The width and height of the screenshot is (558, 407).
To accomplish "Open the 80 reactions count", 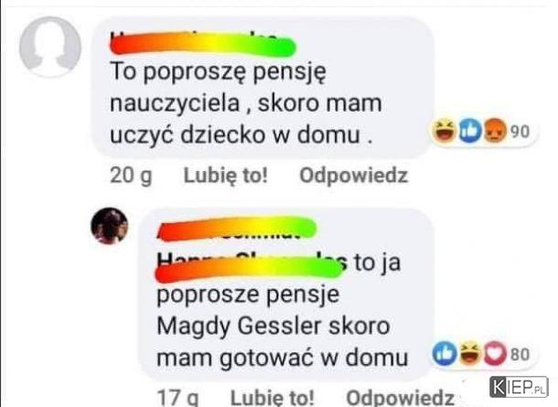I will coord(520,355).
